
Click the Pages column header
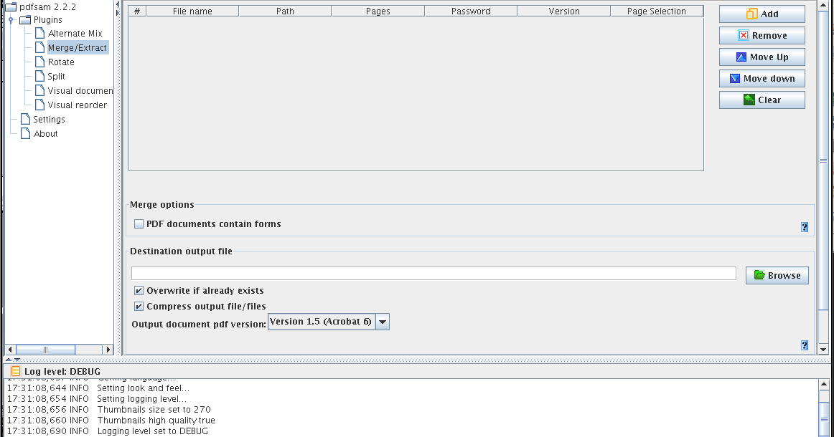pyautogui.click(x=378, y=11)
